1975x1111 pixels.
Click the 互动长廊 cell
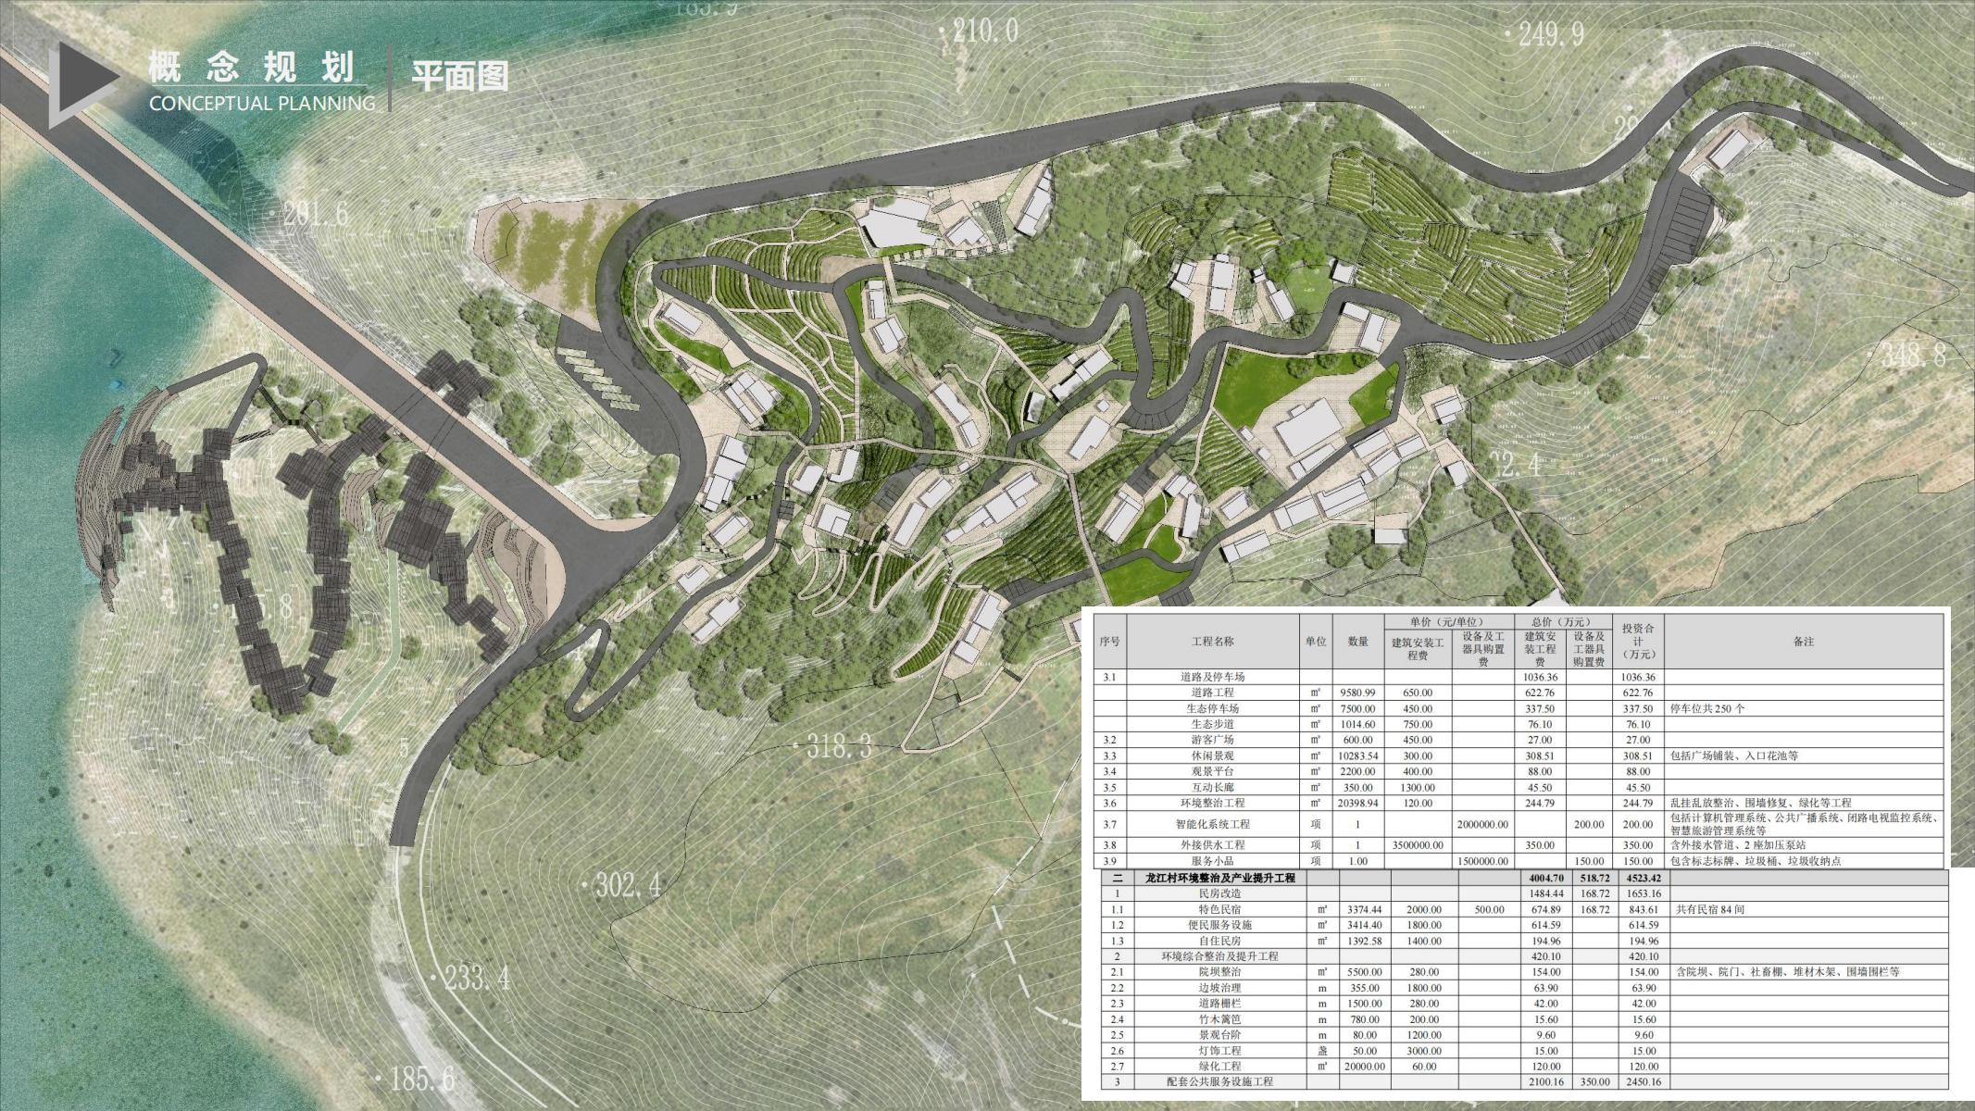(1212, 787)
